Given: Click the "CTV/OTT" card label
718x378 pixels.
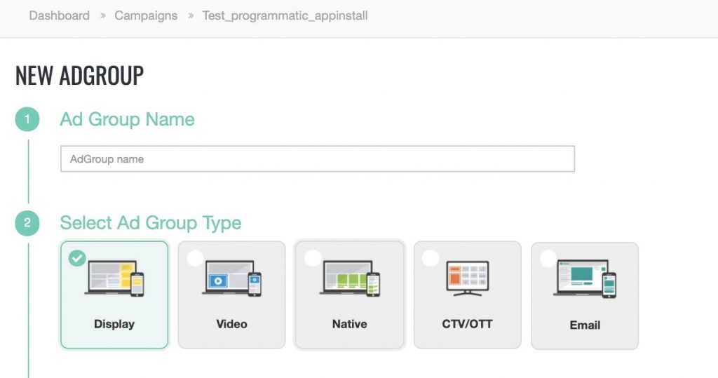Looking at the screenshot, I should (467, 324).
